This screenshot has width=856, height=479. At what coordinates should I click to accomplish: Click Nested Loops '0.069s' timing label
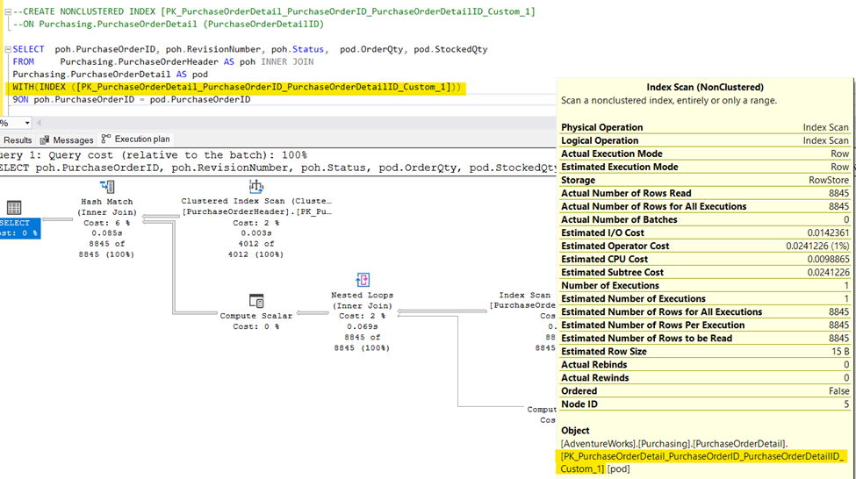coord(363,326)
